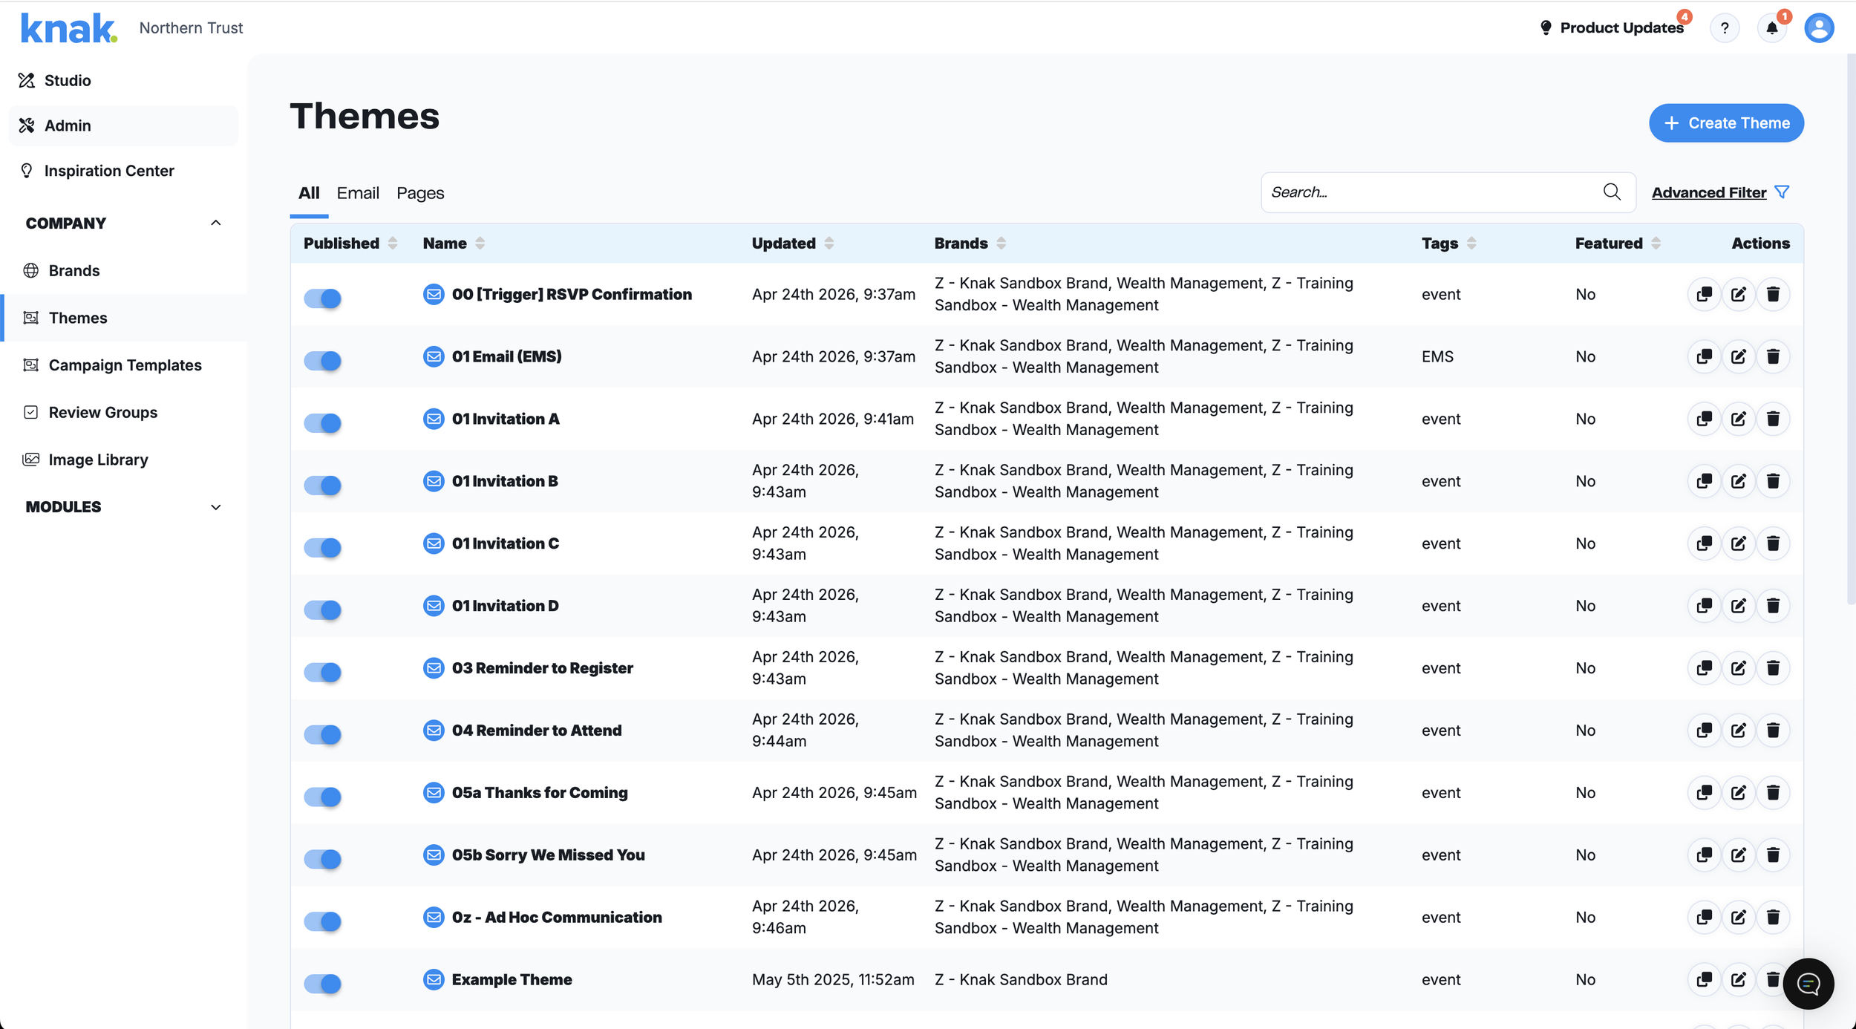1856x1029 pixels.
Task: Edit the Example Theme row
Action: point(1739,980)
